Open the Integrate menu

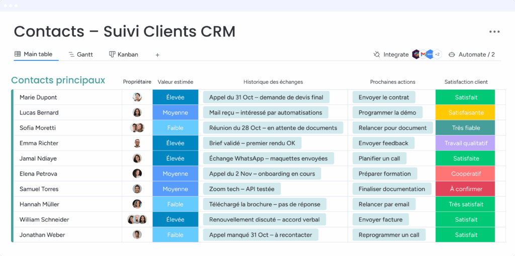tap(396, 55)
